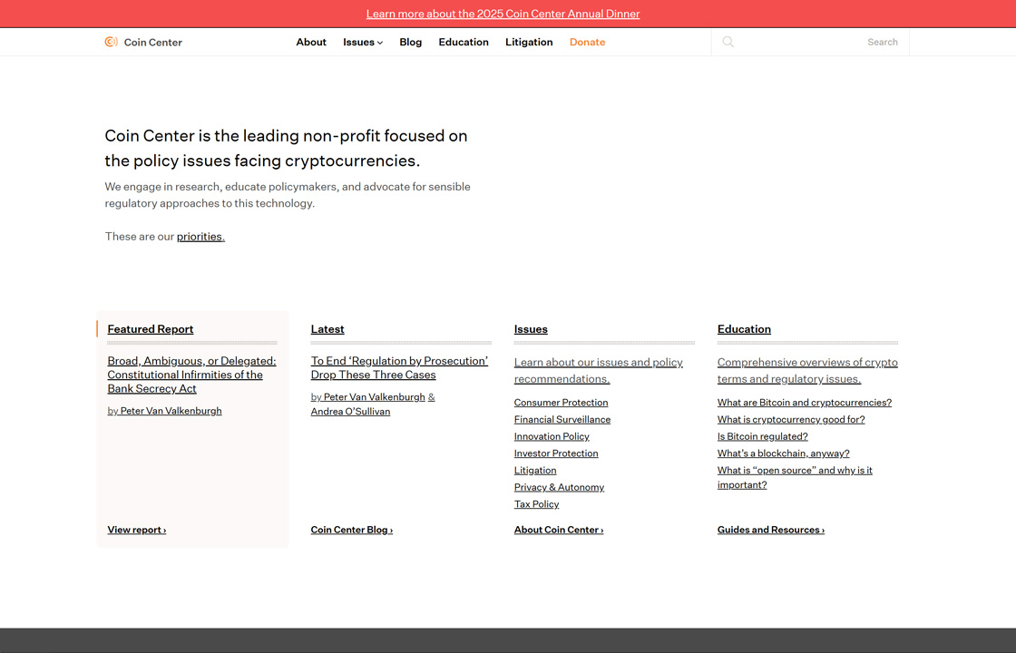The height and width of the screenshot is (653, 1016).
Task: Open Privacy & Autonomy issue
Action: coord(559,487)
